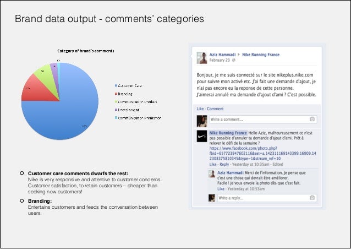
Task: Like Aziz Hammadi's nested reply
Action: 221,189
